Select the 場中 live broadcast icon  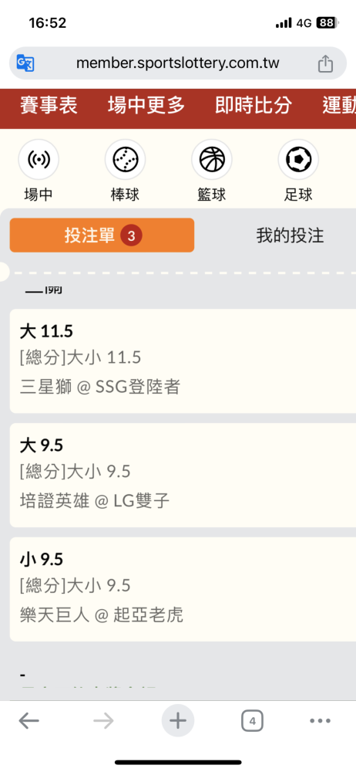(39, 160)
